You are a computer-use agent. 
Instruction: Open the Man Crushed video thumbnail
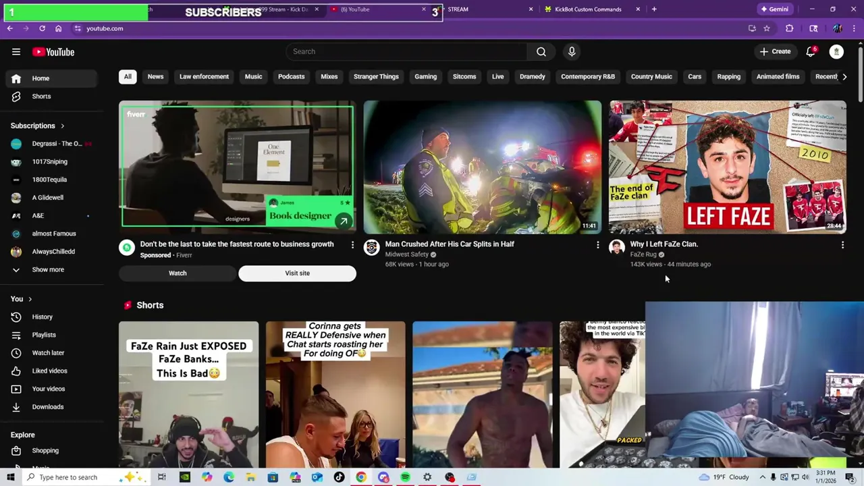(482, 167)
